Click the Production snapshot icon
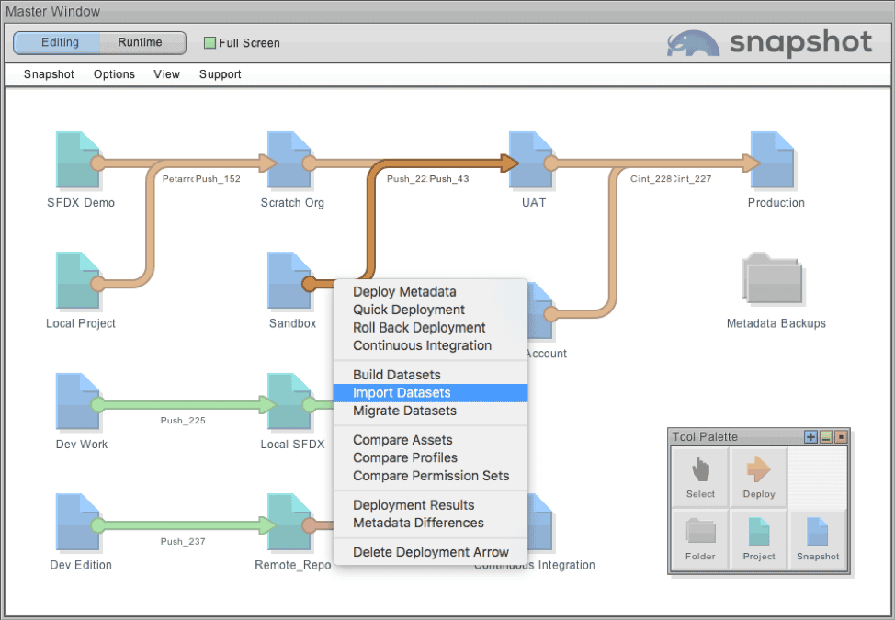This screenshot has height=620, width=895. point(772,160)
